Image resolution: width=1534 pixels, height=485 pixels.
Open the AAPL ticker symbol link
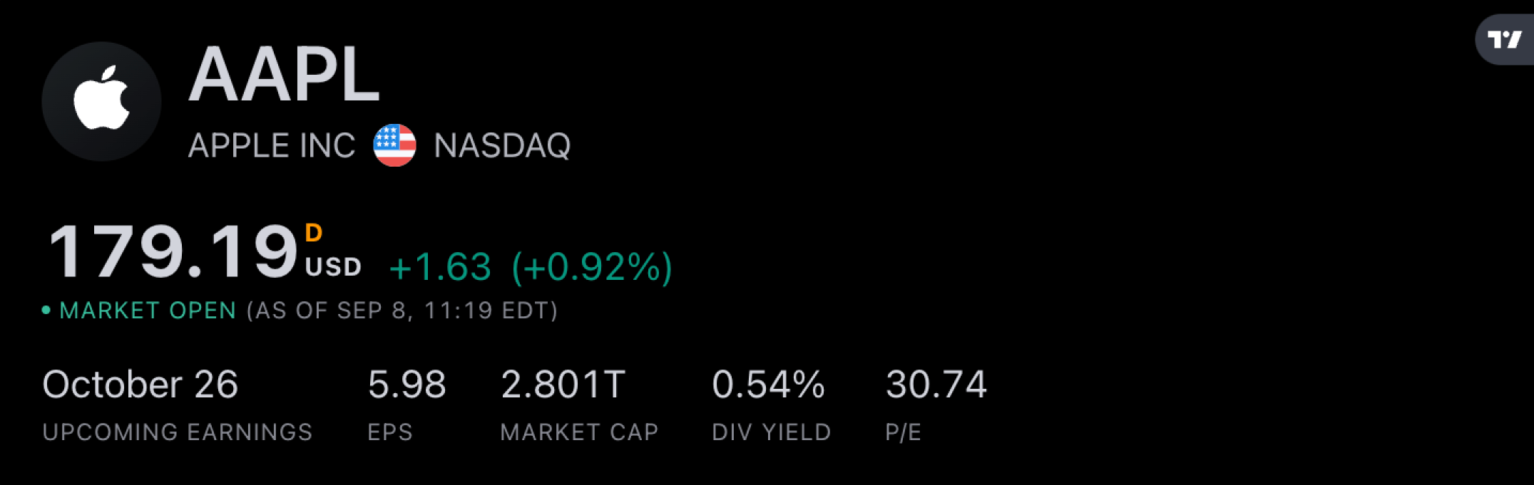[284, 75]
